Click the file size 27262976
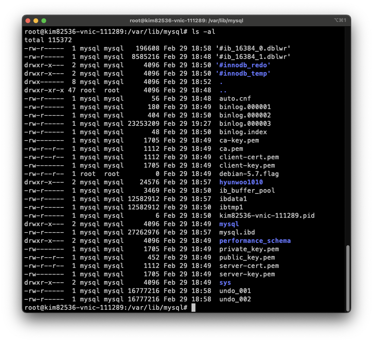The image size is (373, 342). (x=143, y=232)
